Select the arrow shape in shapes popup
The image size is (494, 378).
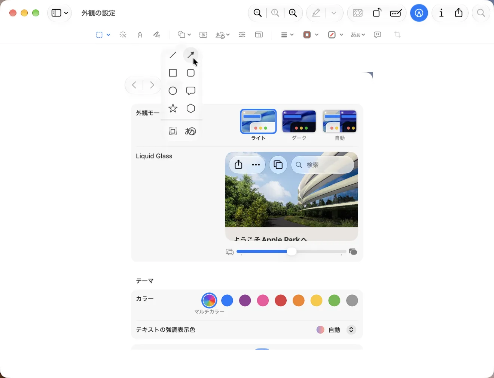(x=190, y=55)
